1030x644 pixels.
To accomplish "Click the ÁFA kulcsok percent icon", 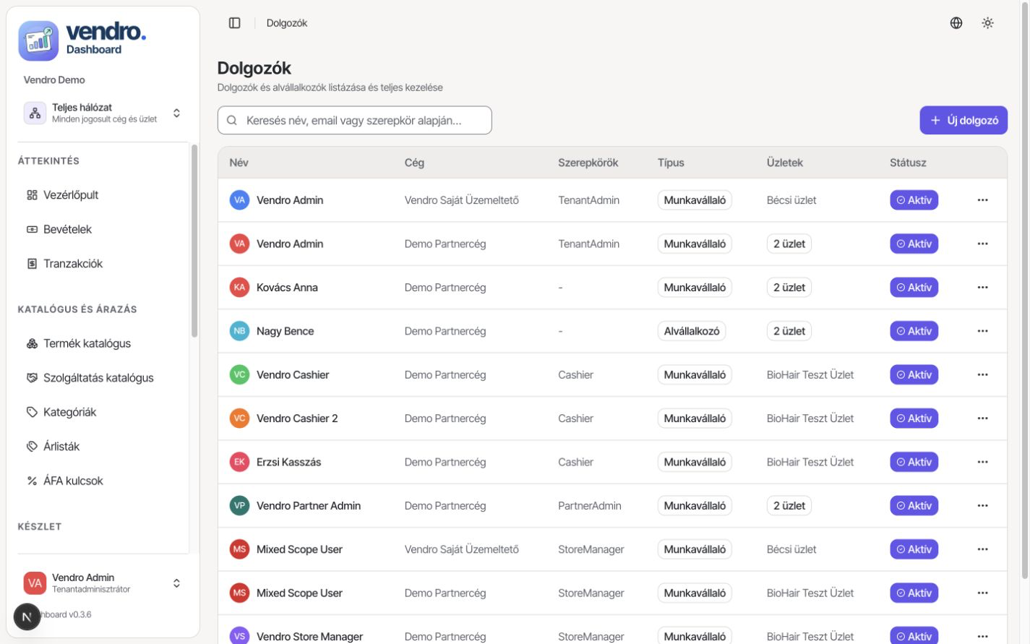I will [x=32, y=481].
